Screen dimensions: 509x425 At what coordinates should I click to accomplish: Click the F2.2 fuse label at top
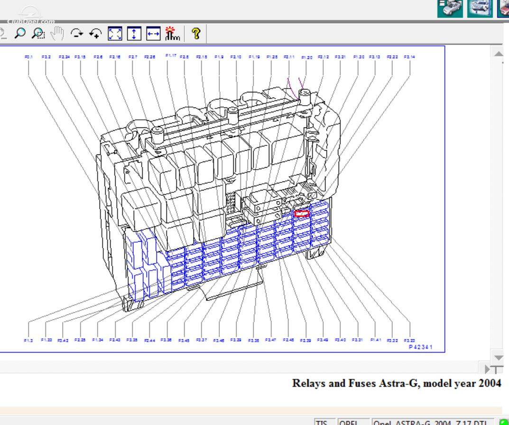point(46,57)
